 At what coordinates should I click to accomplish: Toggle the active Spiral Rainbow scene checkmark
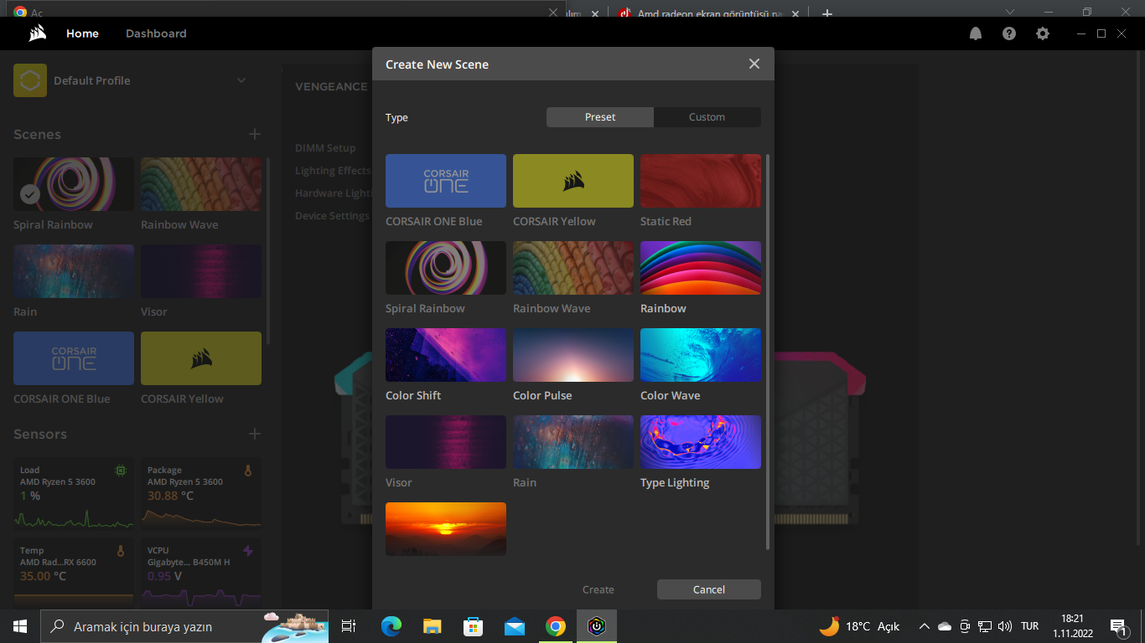(30, 194)
